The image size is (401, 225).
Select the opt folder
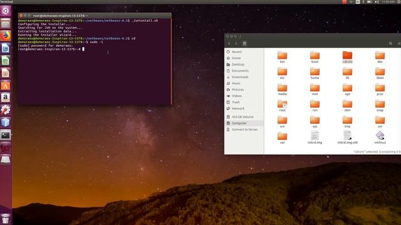347,89
